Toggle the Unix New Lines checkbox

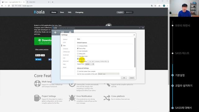tap(78, 56)
